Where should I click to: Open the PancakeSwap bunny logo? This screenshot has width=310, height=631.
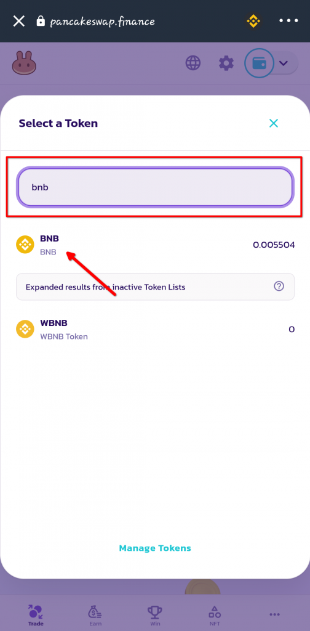(24, 63)
